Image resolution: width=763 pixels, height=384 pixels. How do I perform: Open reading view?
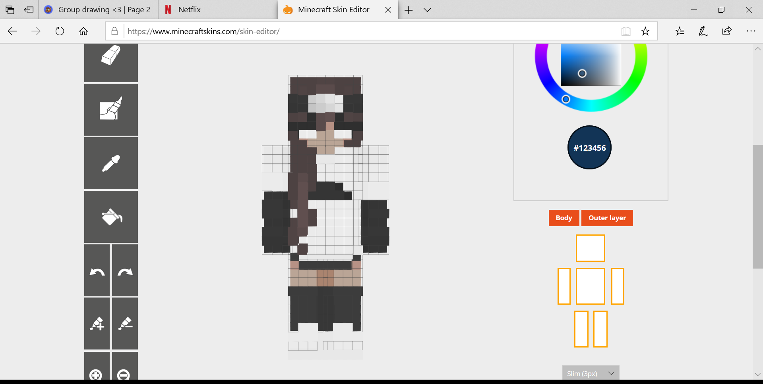[626, 31]
